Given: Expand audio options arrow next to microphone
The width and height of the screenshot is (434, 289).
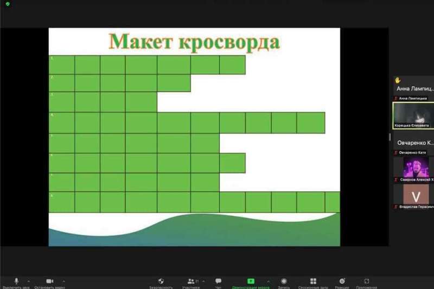Looking at the screenshot, I should pos(29,281).
